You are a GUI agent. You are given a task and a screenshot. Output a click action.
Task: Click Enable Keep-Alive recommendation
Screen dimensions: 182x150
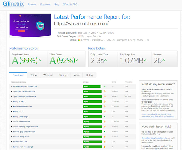pyautogui.click(x=21, y=137)
